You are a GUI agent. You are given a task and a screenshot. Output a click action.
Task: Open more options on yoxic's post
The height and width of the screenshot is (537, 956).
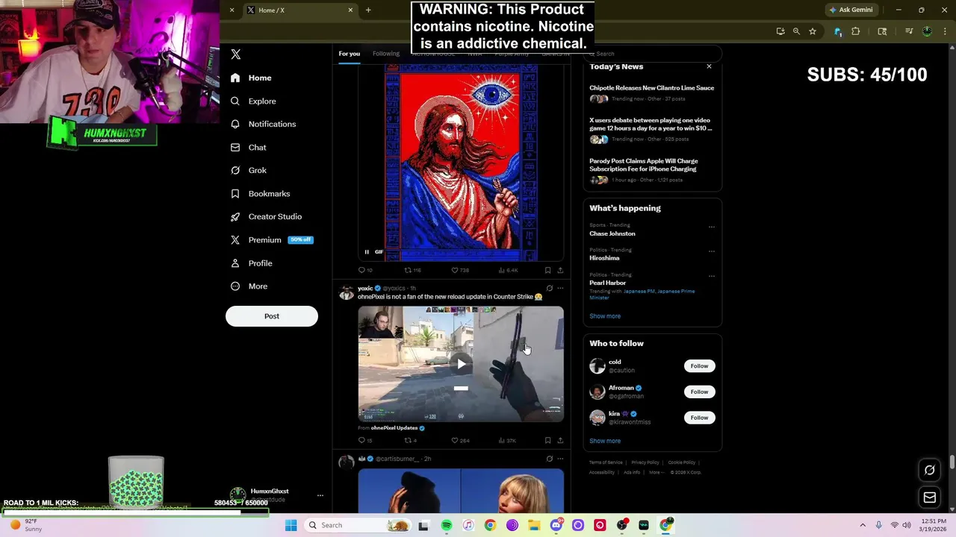coord(560,288)
